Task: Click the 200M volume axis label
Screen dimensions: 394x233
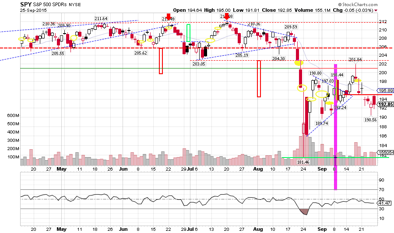Action: (x=13, y=148)
